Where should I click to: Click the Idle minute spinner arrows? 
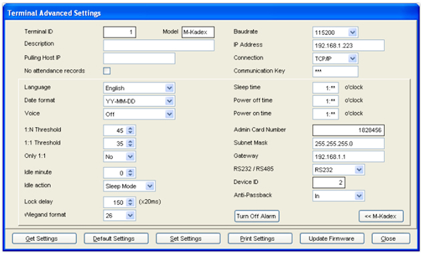click(130, 172)
